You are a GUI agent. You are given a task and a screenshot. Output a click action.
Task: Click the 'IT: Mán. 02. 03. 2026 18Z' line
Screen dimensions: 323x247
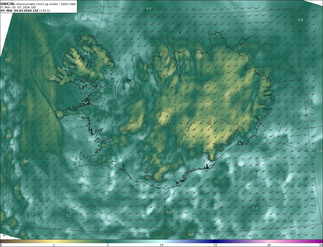pyautogui.click(x=18, y=7)
